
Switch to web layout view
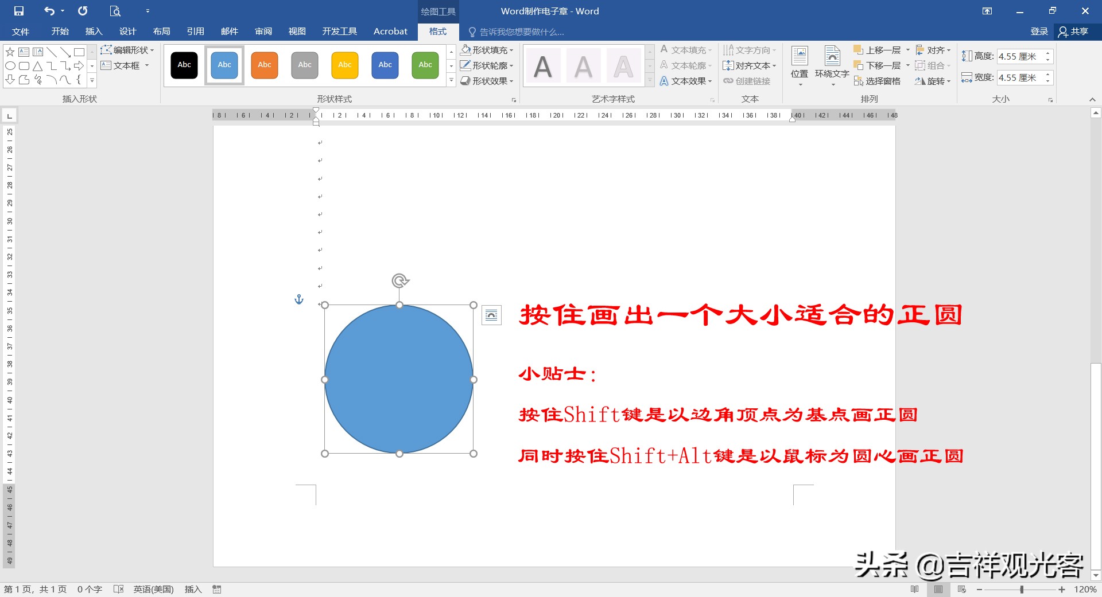point(962,589)
